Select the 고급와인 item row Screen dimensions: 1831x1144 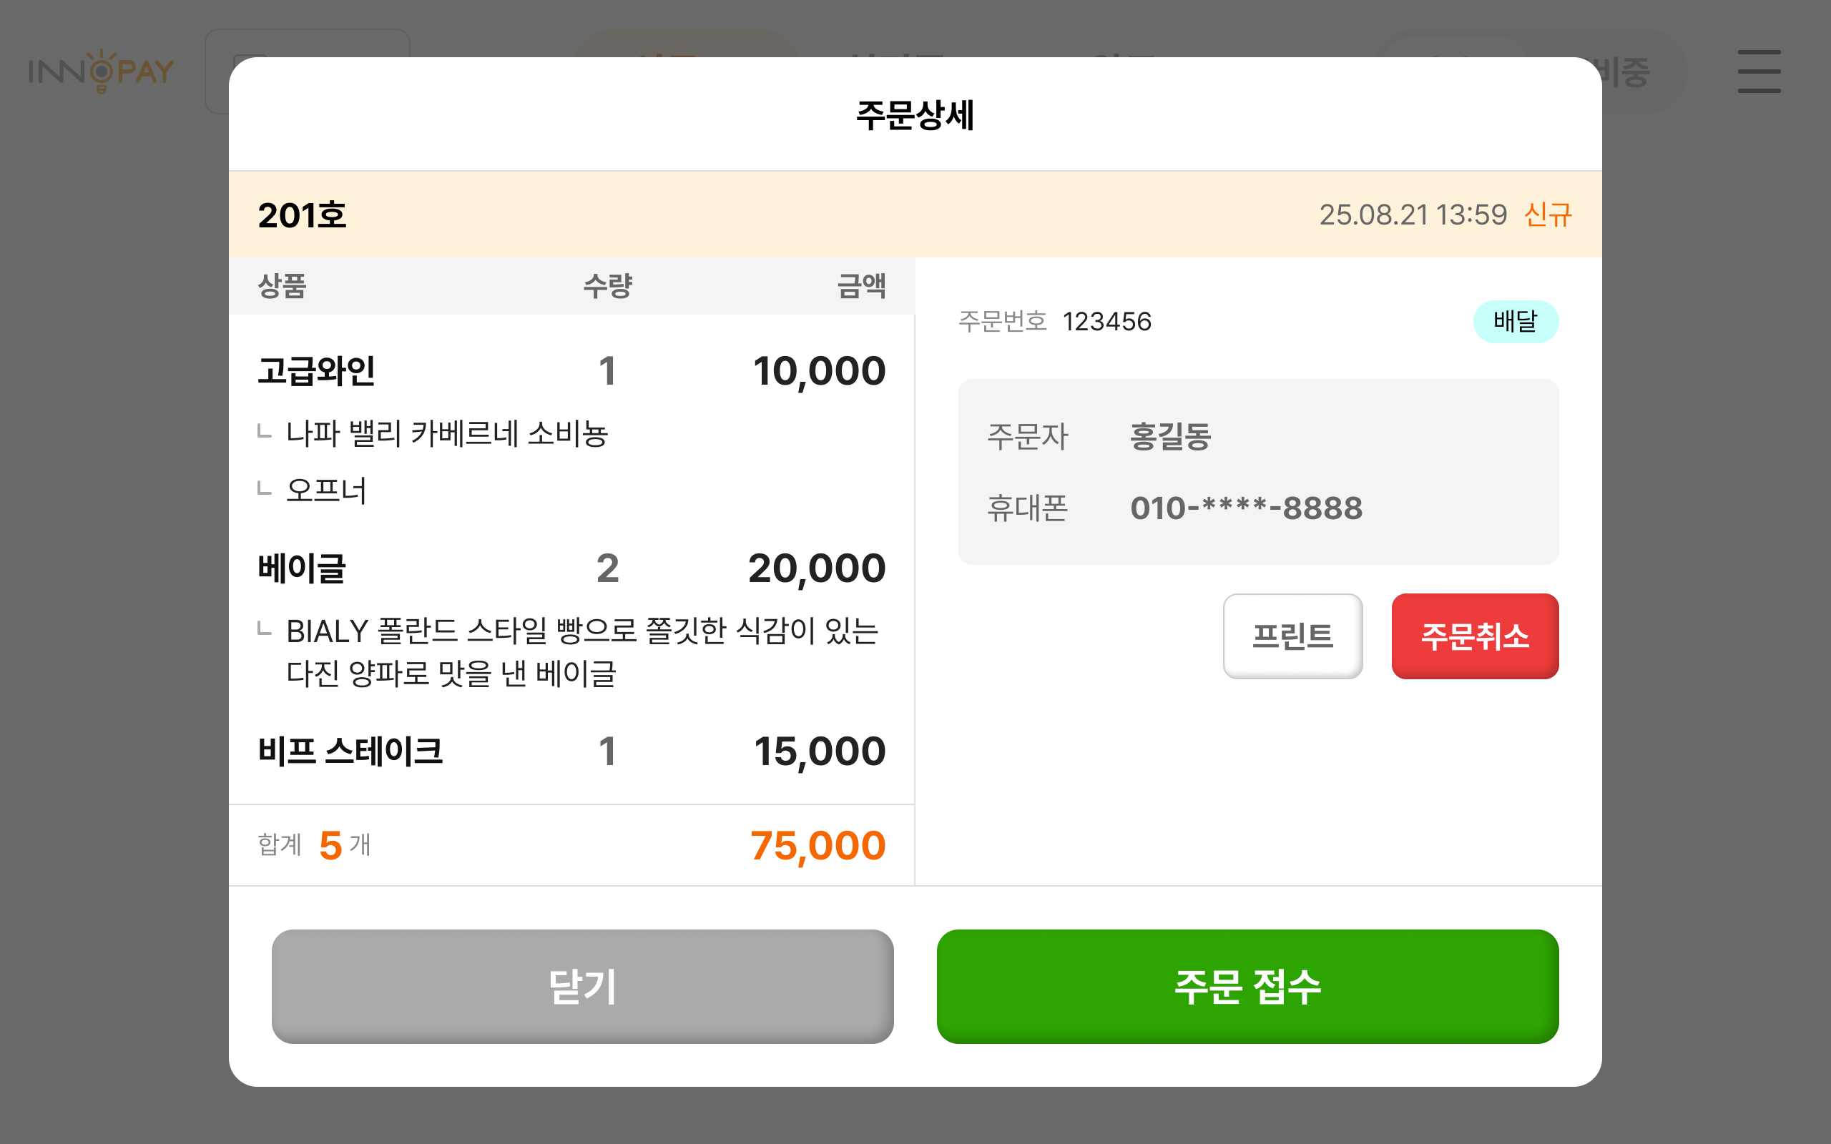click(318, 370)
